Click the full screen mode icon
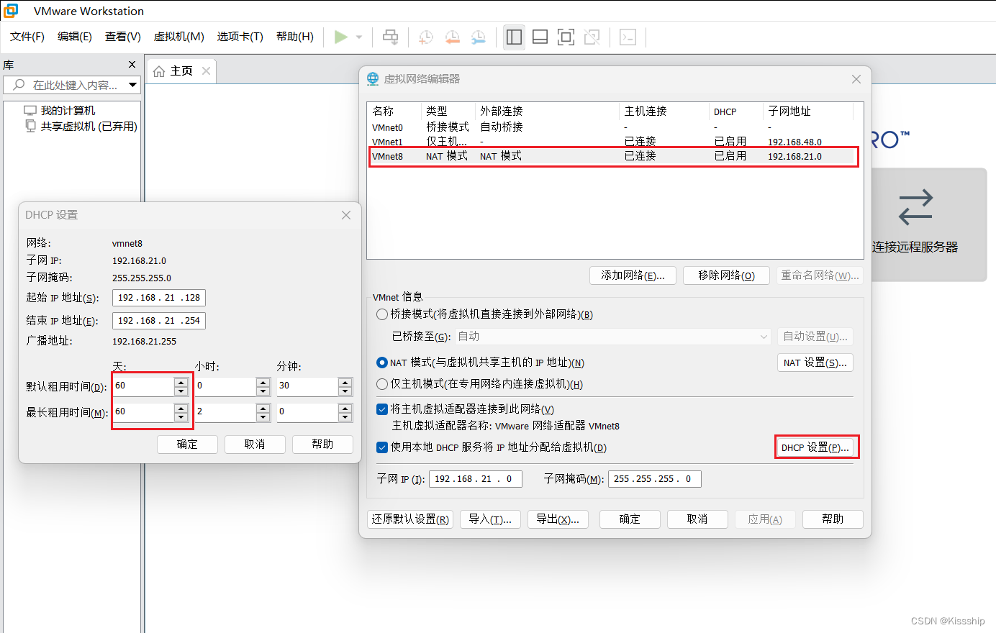The width and height of the screenshot is (996, 633). click(x=566, y=37)
